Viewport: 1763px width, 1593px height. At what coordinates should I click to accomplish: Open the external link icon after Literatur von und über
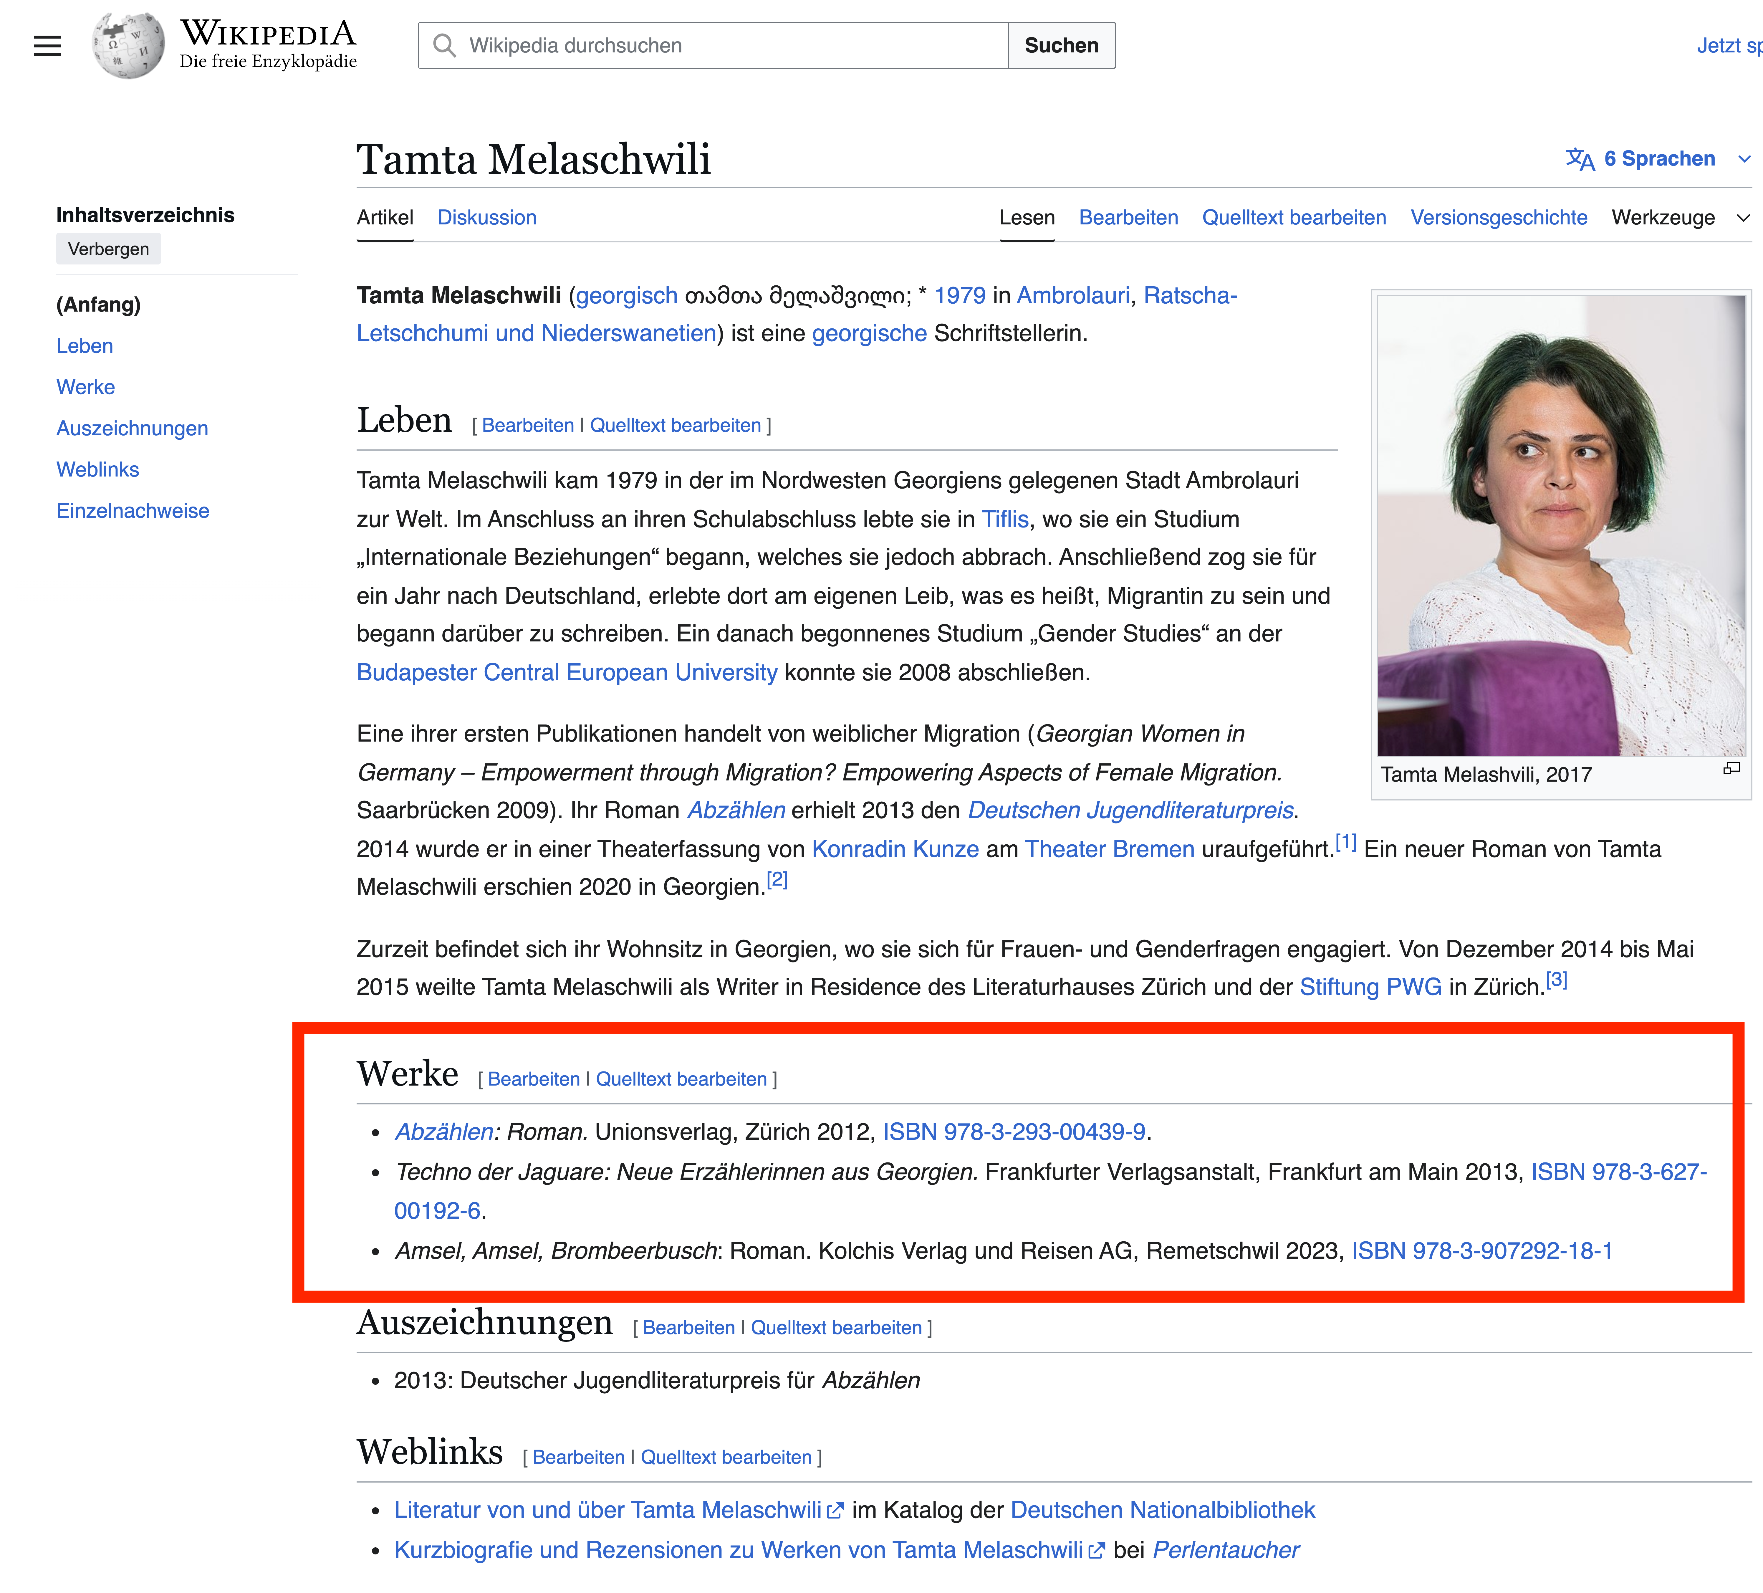[835, 1509]
